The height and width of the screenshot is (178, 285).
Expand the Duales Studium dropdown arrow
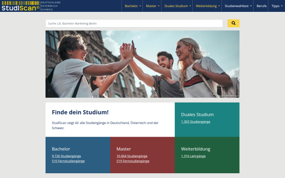190,6
